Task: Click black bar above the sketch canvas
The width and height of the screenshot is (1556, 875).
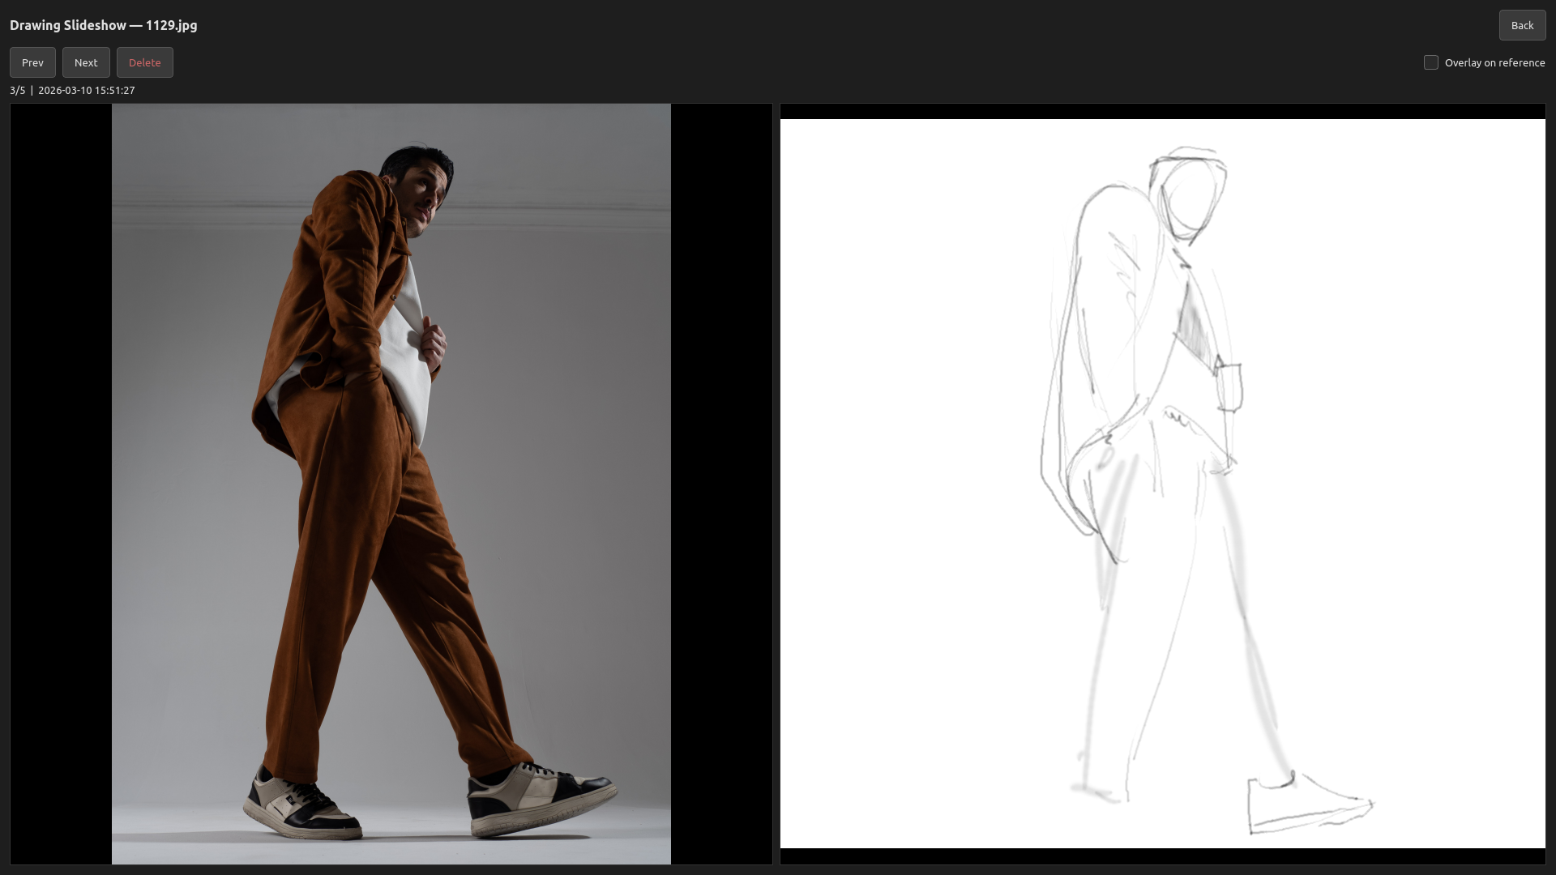Action: pos(1162,111)
